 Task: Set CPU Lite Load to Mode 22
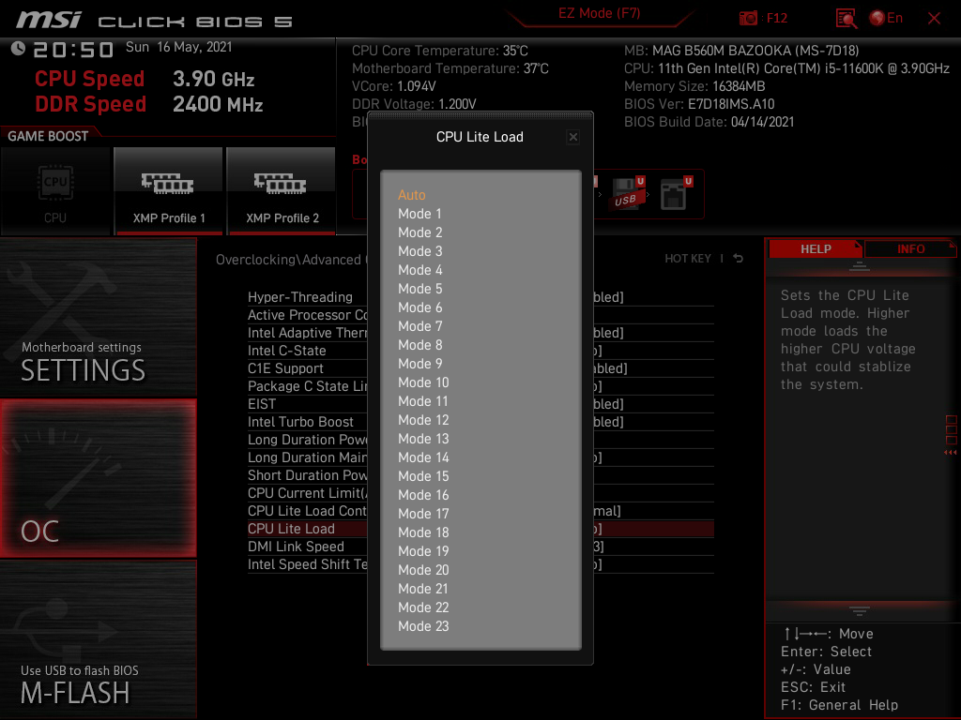pos(423,607)
